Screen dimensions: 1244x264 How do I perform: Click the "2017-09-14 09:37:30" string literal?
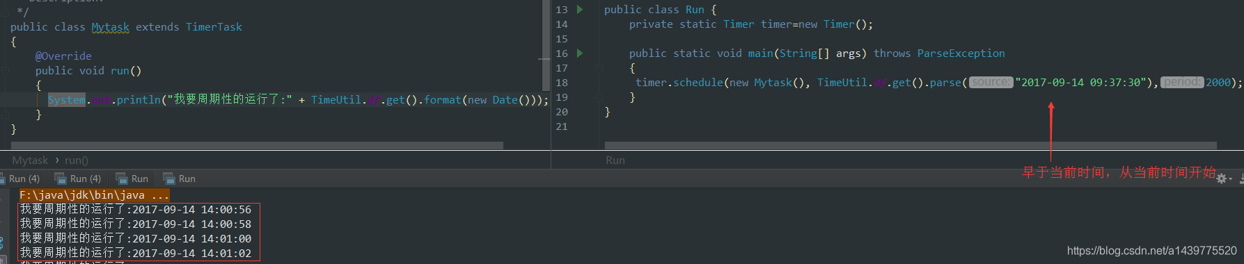1081,83
